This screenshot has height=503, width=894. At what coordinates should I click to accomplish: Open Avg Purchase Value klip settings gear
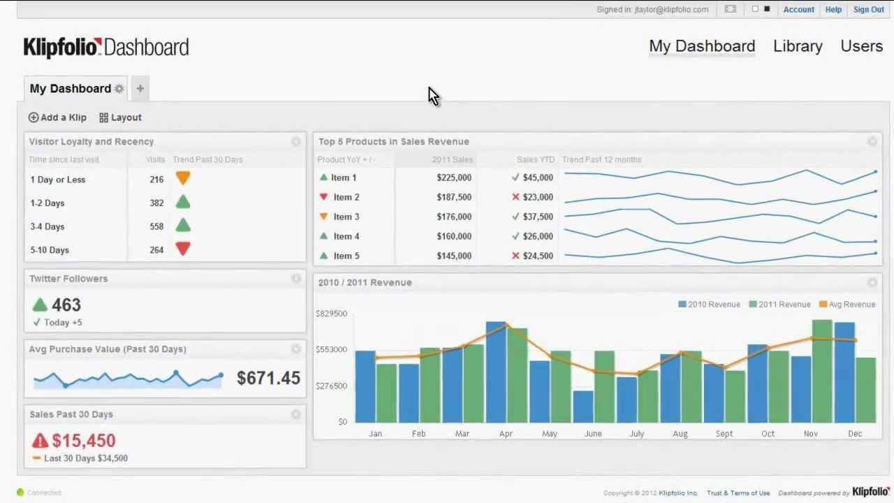(295, 349)
